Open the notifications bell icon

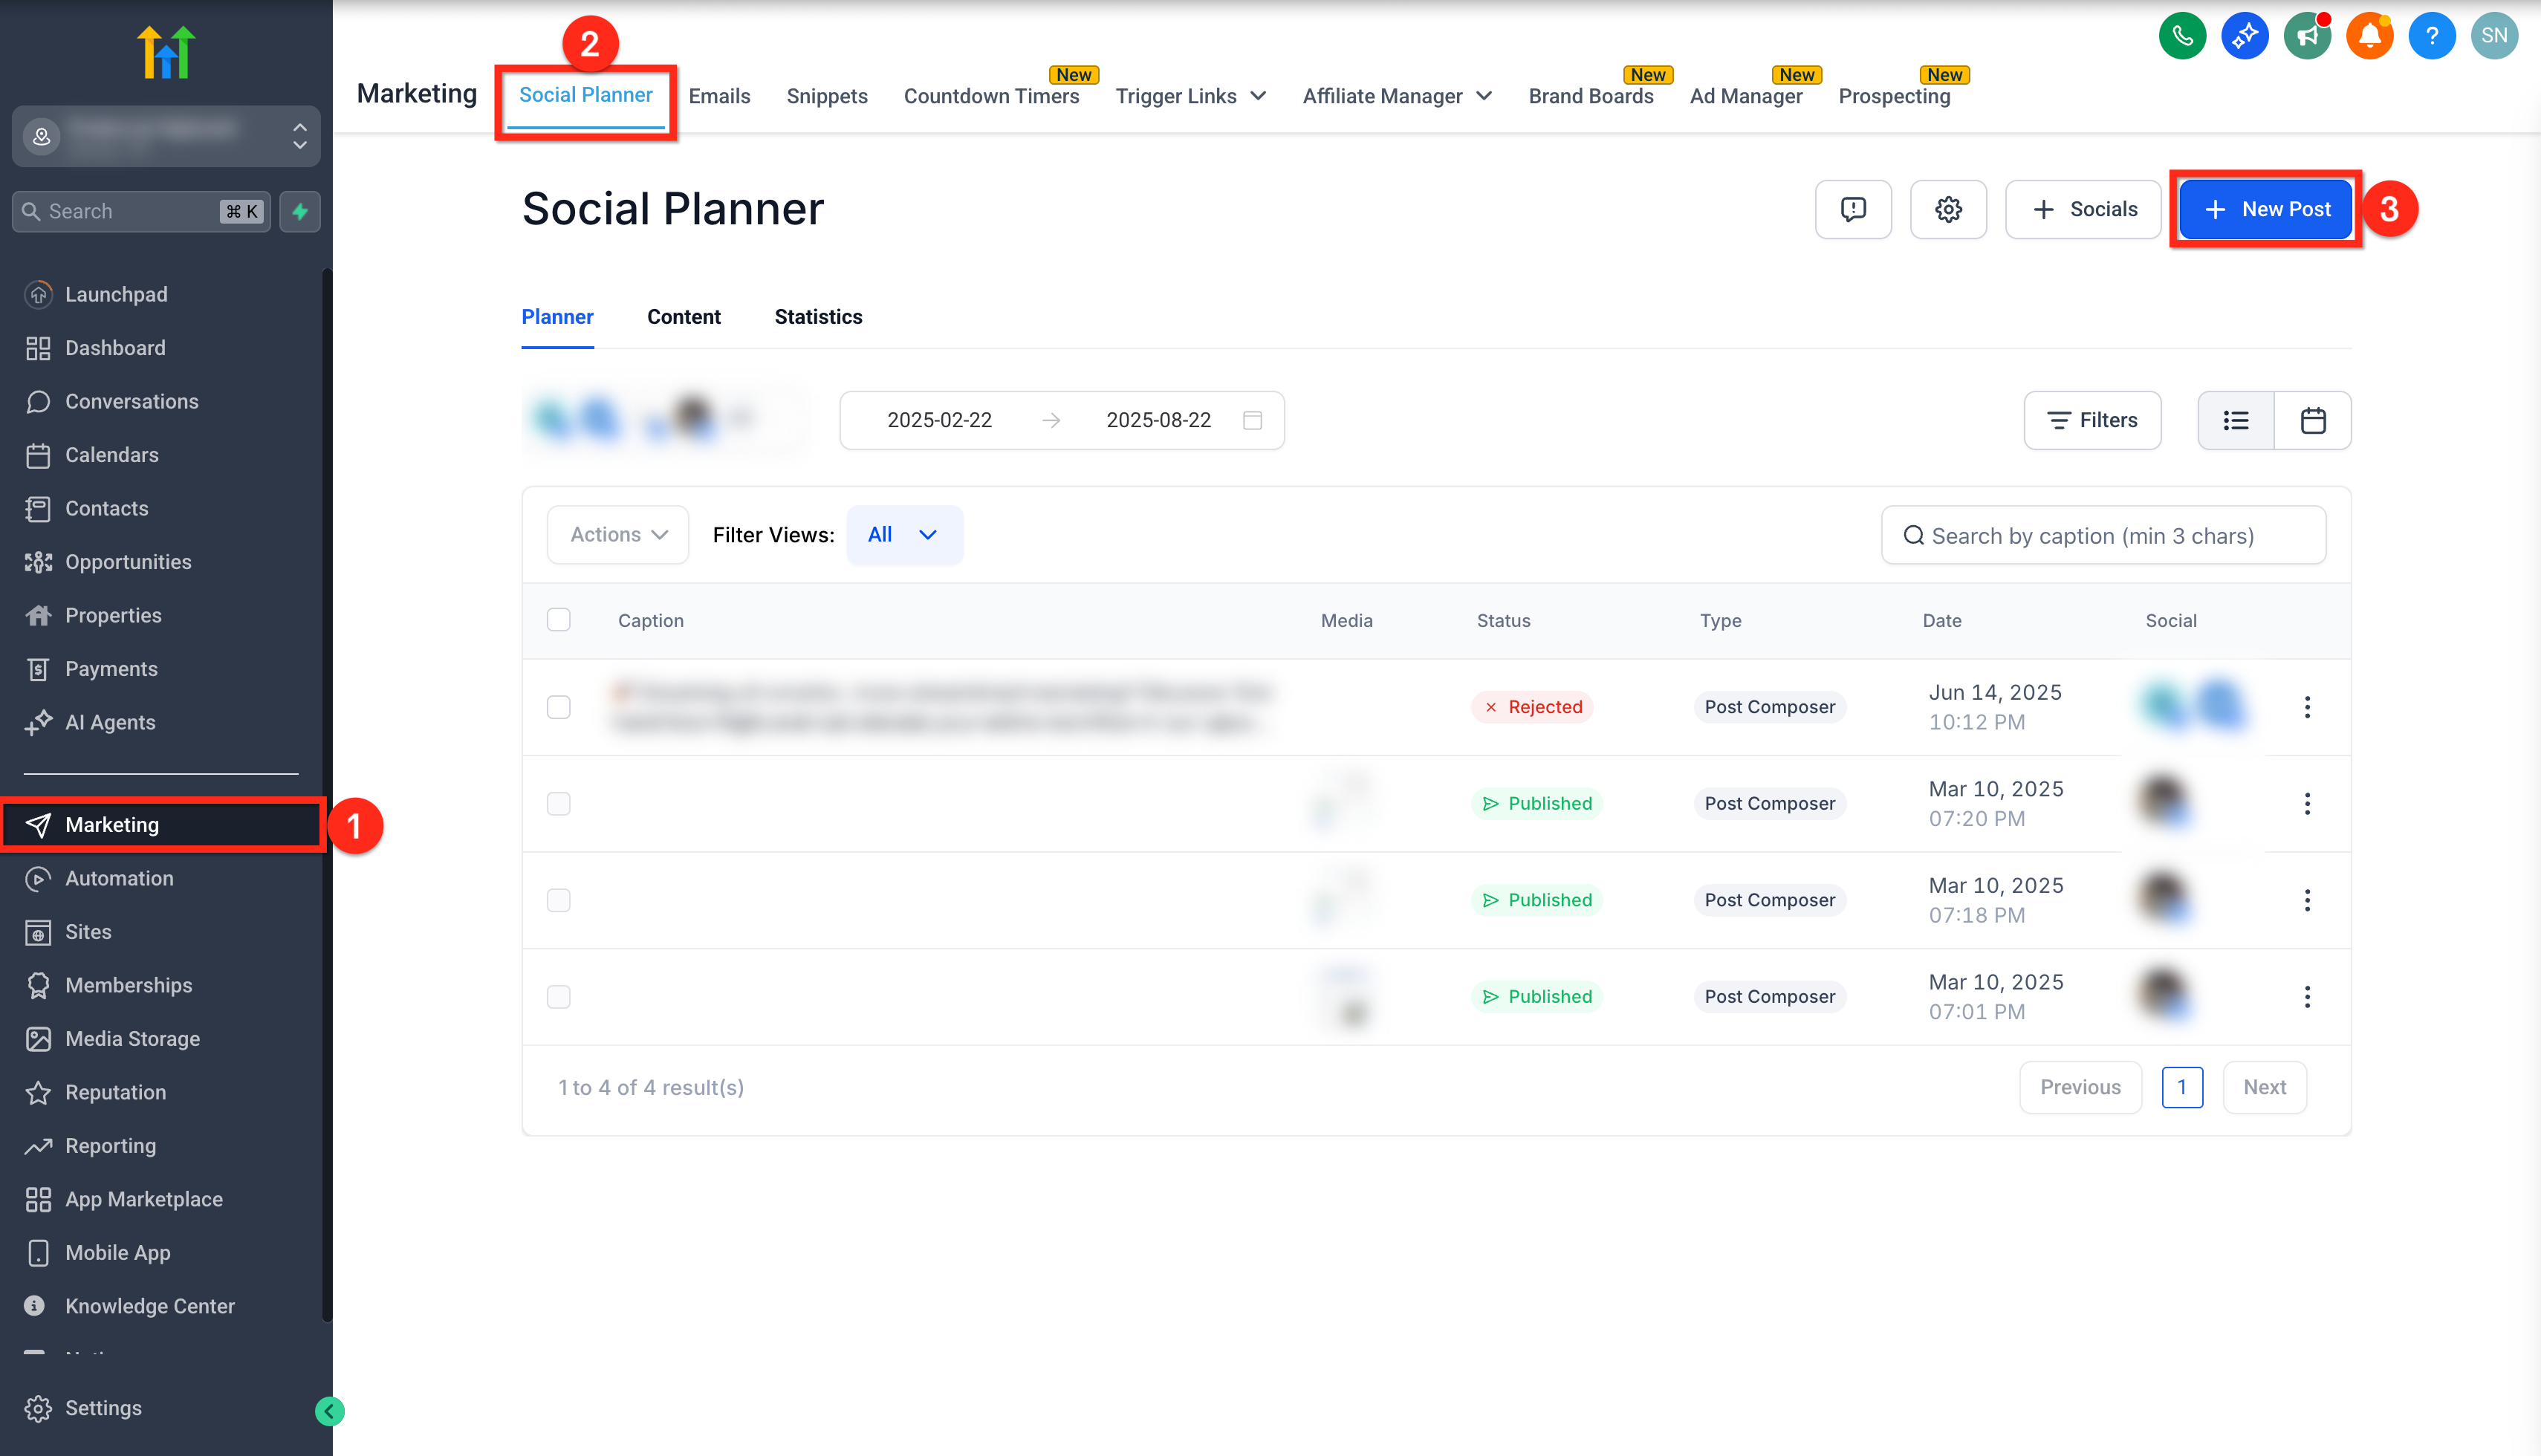[2369, 36]
